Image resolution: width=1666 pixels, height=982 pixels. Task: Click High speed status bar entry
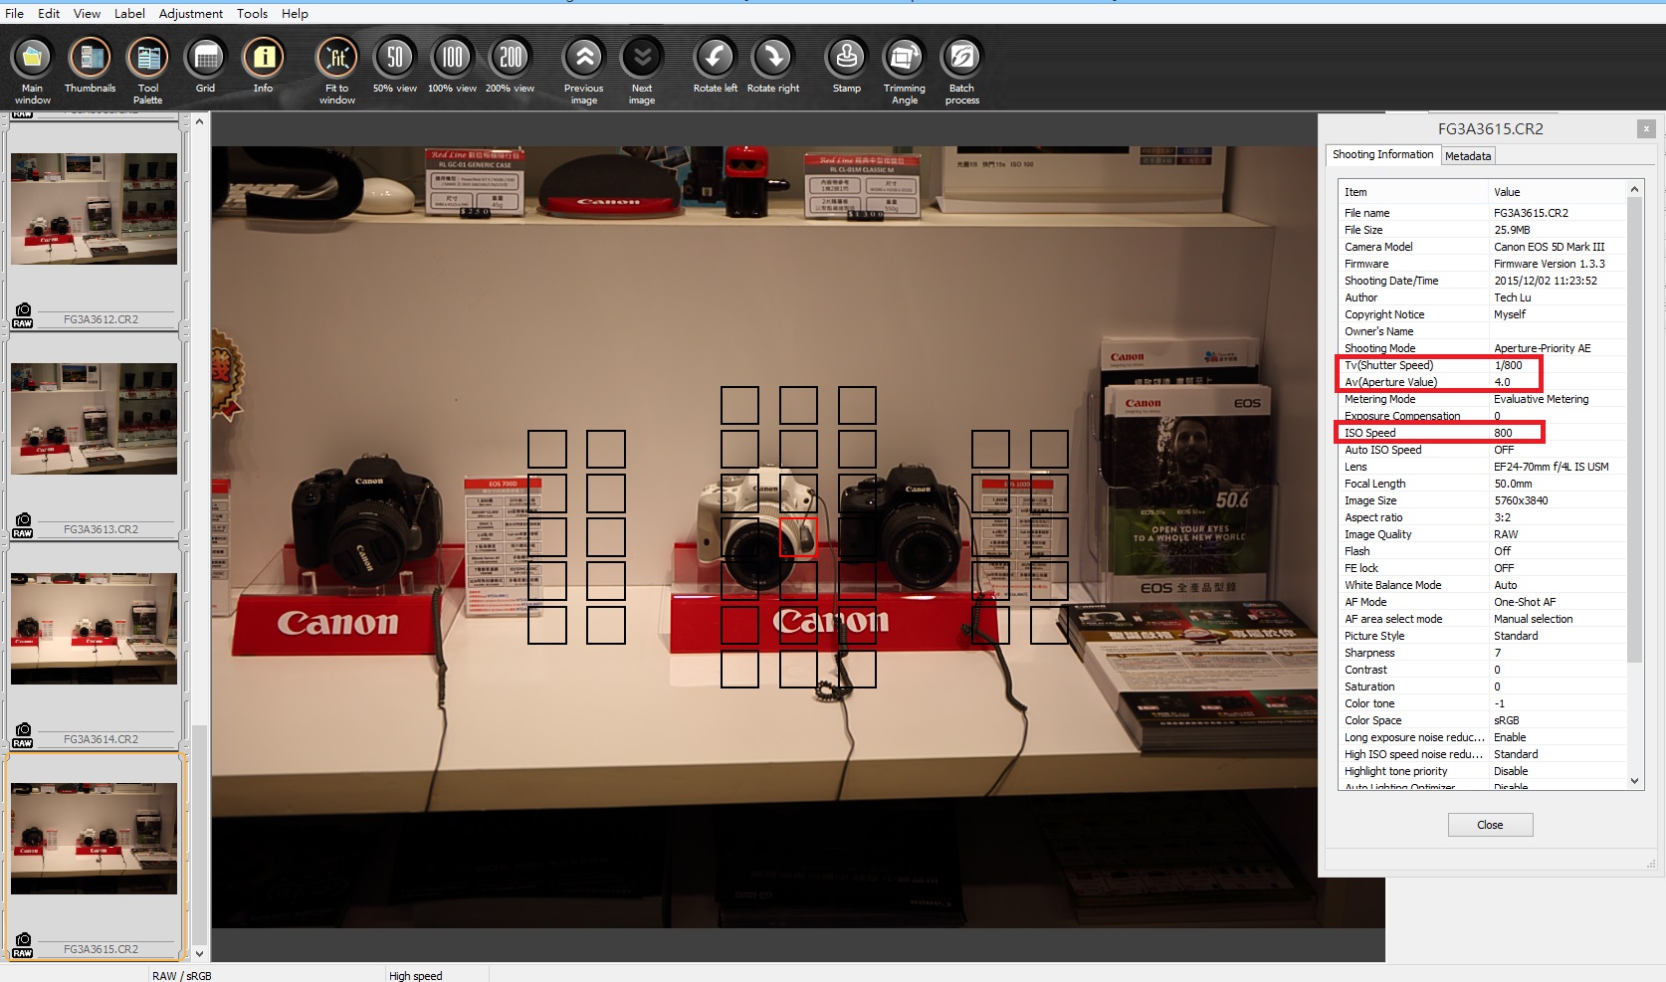[416, 976]
